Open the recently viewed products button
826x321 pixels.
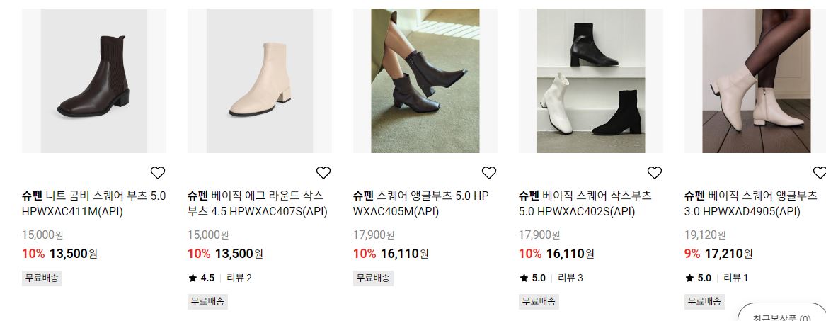pos(781,314)
